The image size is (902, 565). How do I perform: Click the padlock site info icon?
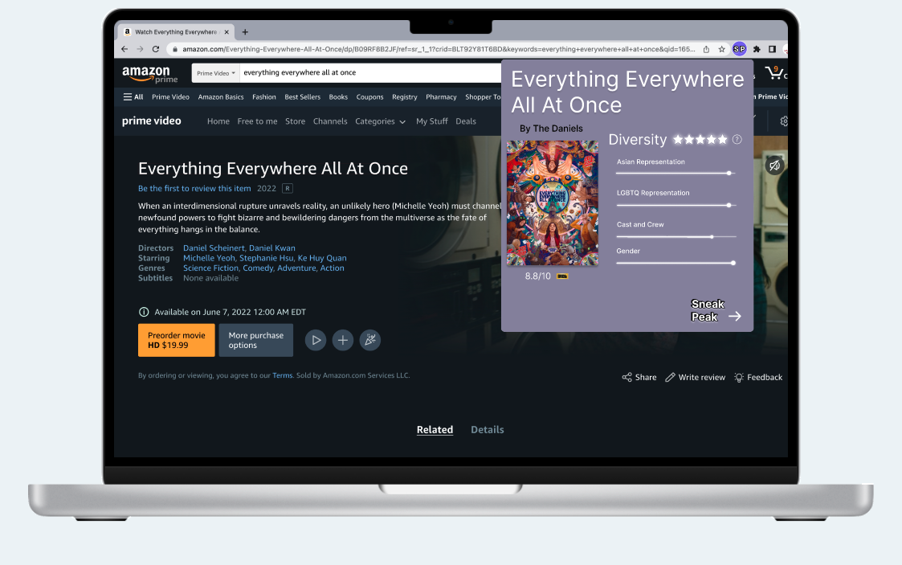(175, 50)
